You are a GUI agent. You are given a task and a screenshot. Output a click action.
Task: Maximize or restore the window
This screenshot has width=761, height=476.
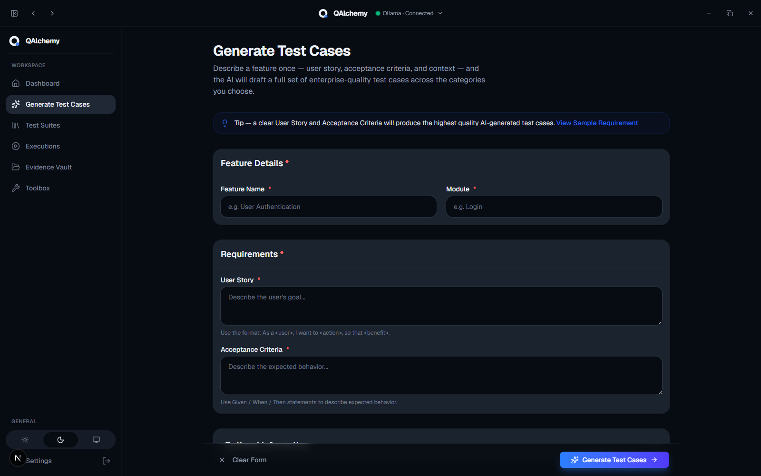click(730, 13)
